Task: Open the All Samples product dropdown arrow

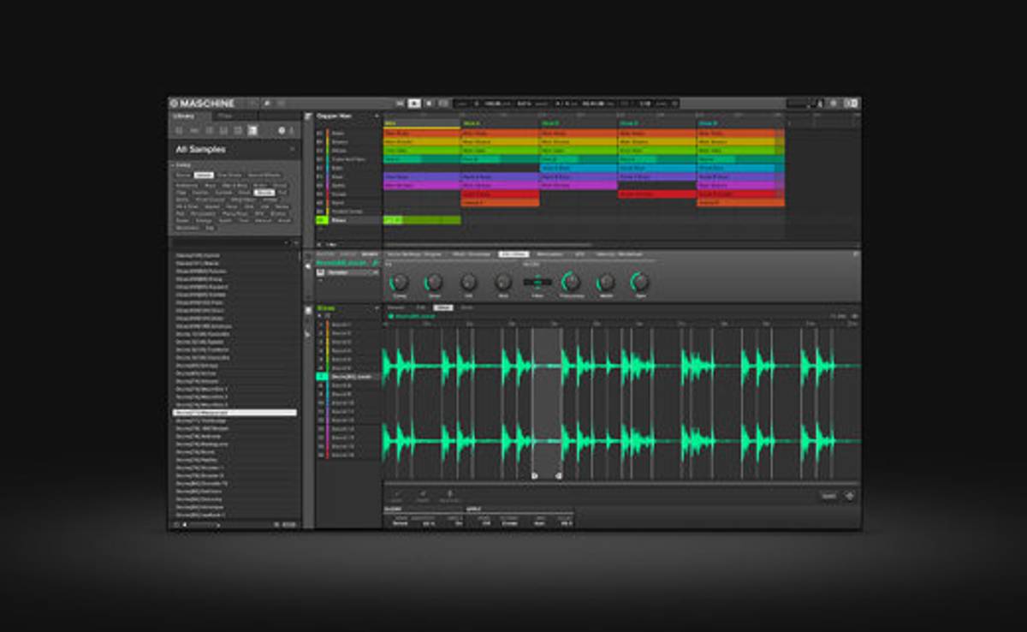Action: (291, 149)
